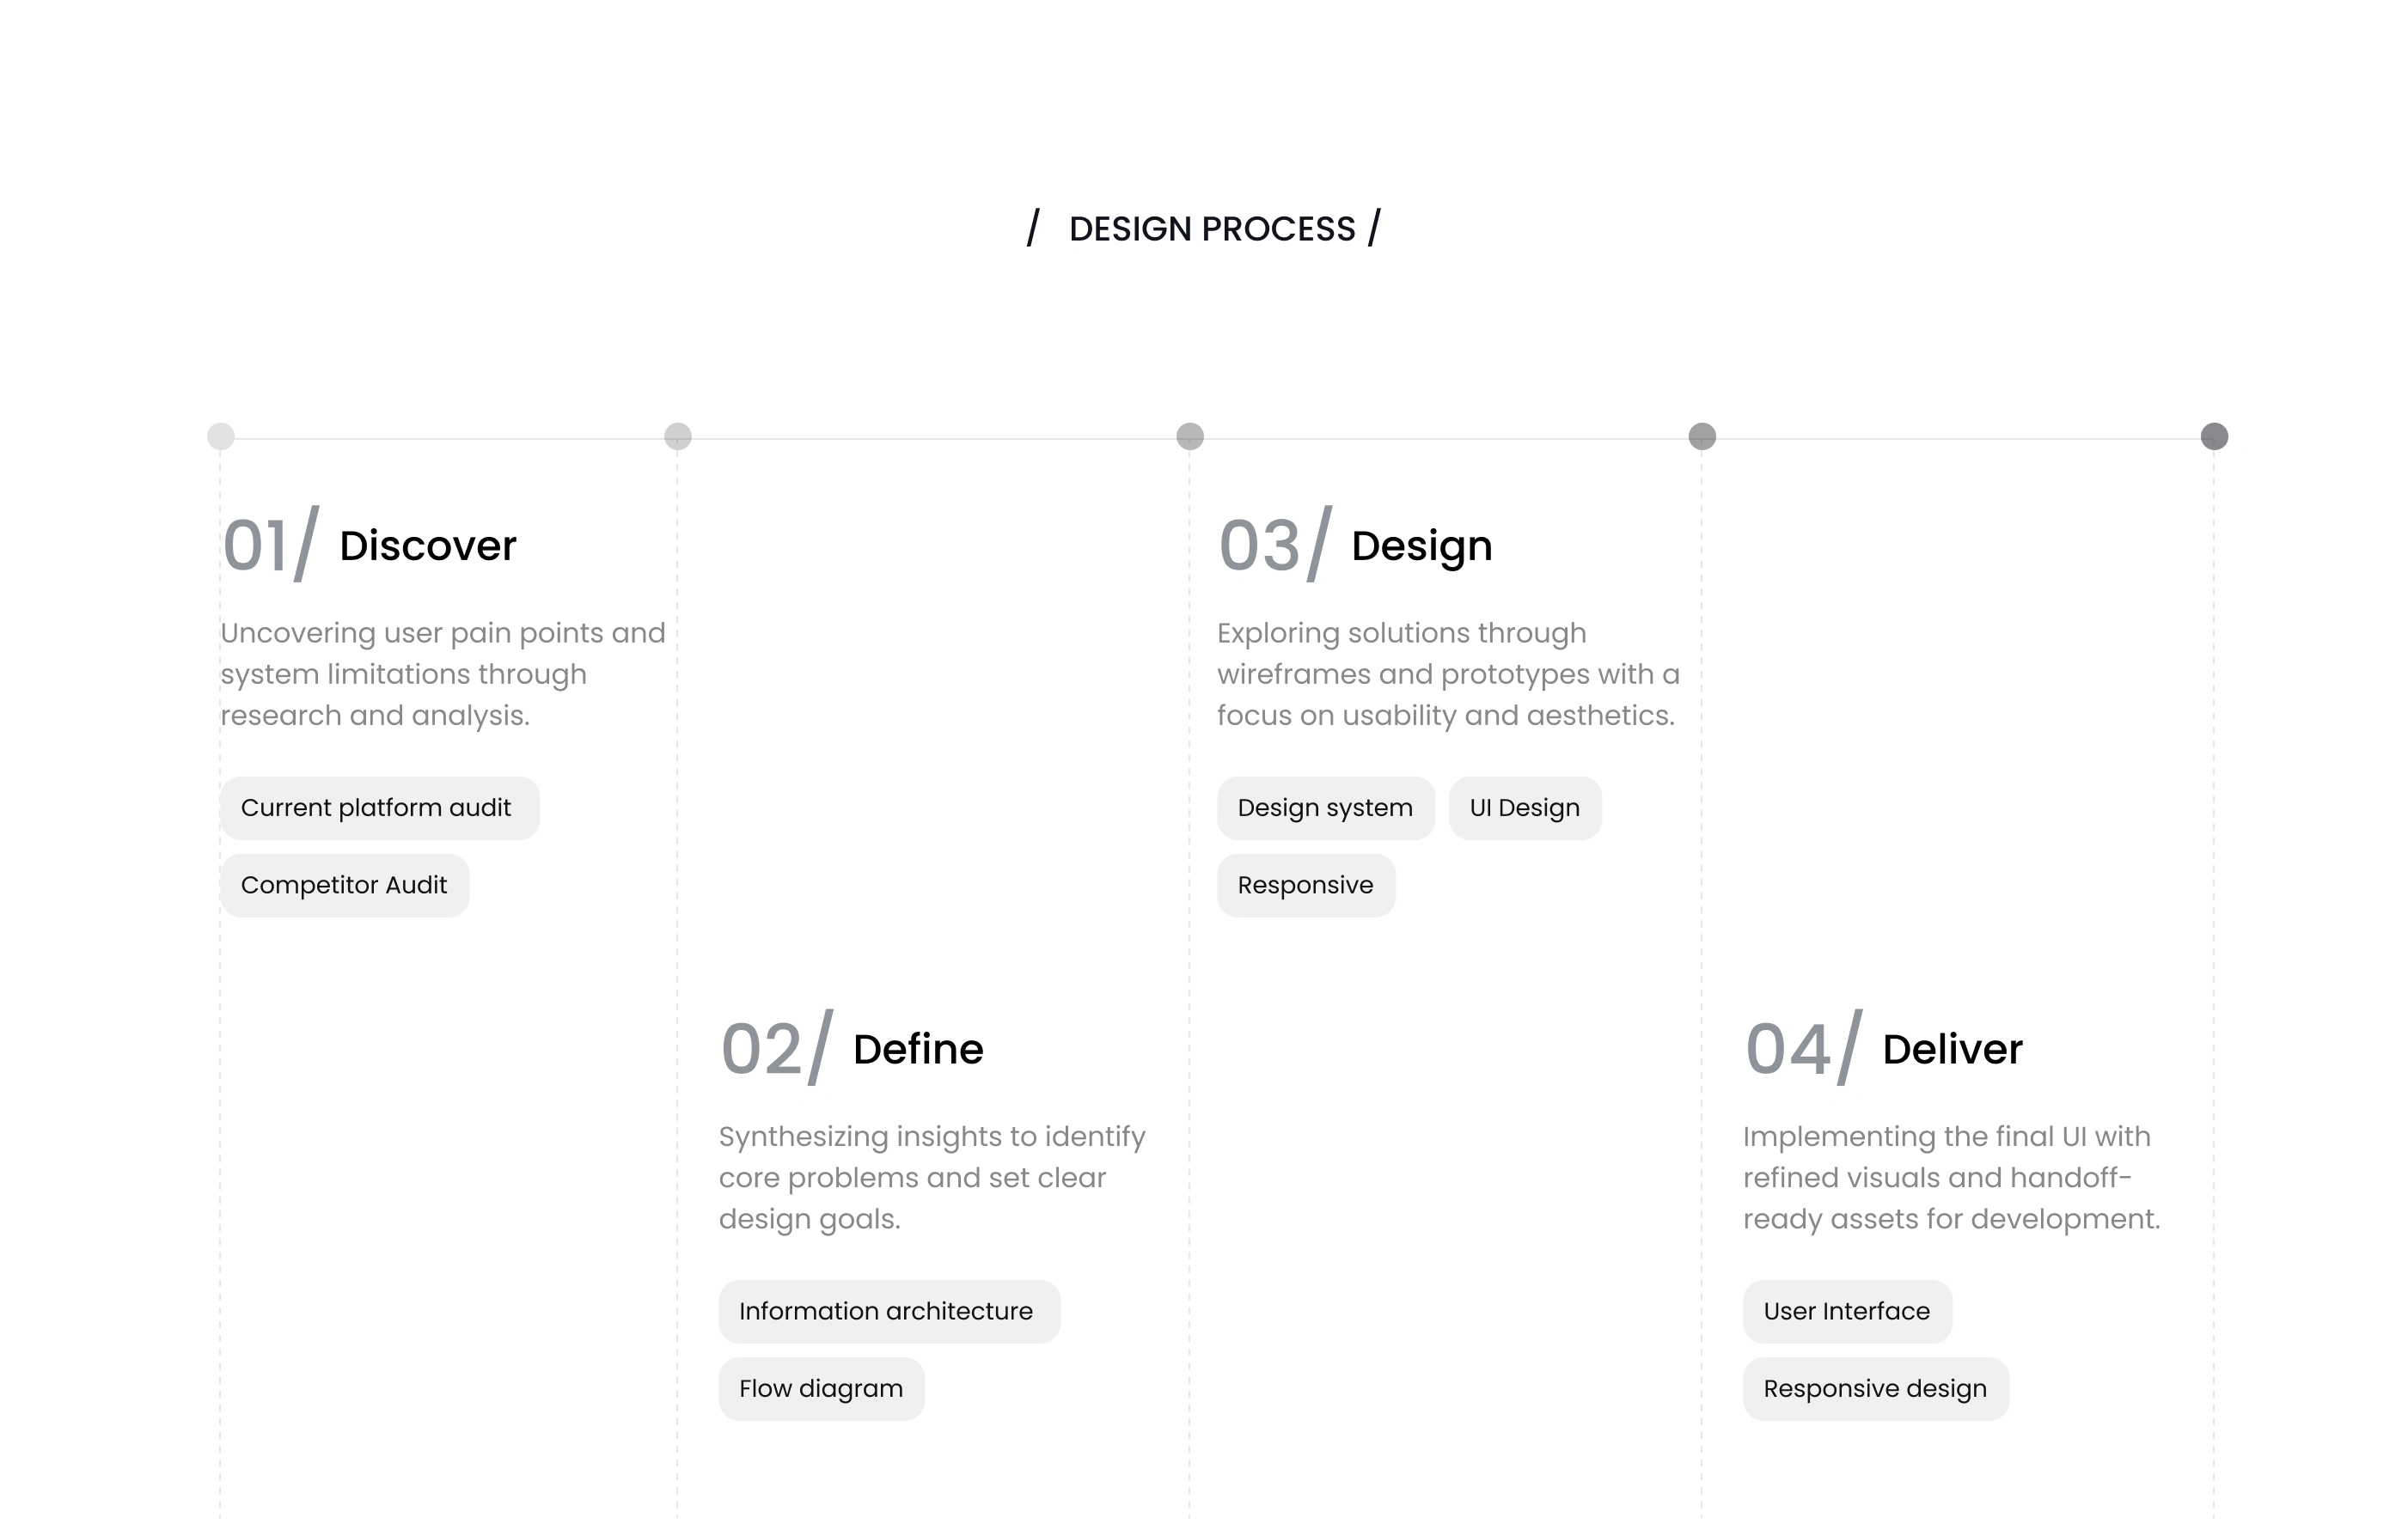The image size is (2408, 1536).
Task: Select the timeline dot above the Design step
Action: click(x=1190, y=436)
